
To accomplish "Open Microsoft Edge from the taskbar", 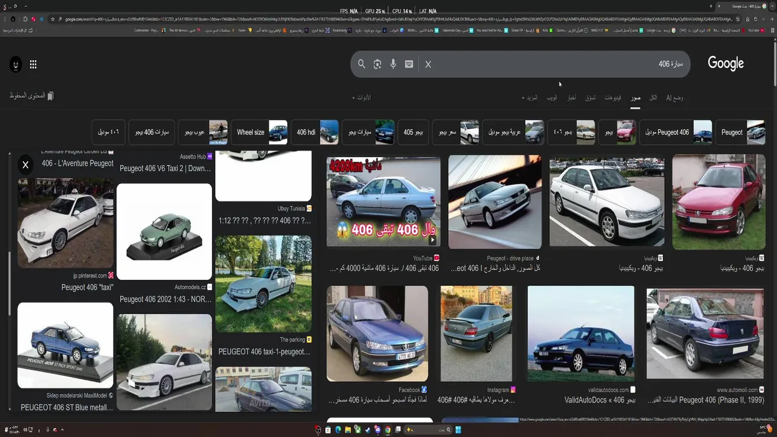I will (338, 430).
